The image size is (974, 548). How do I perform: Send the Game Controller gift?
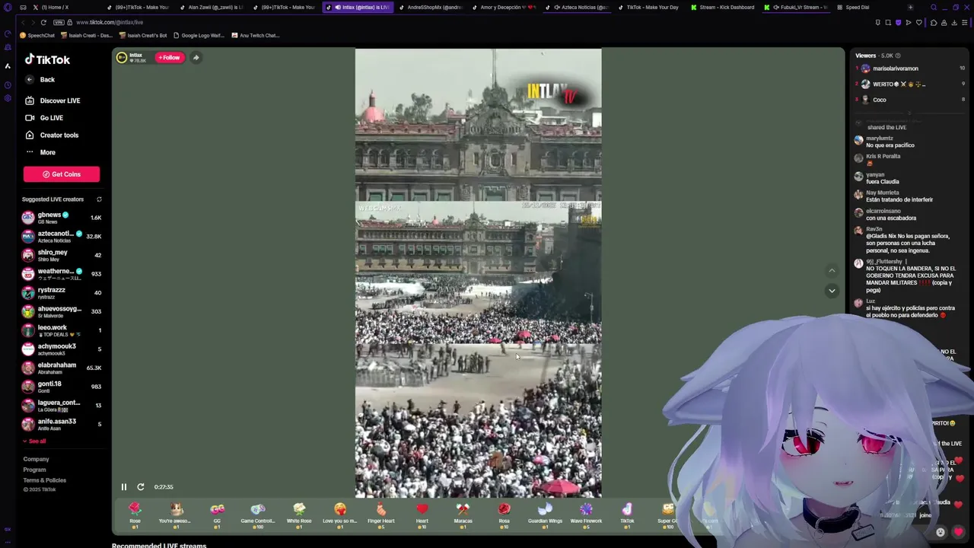click(258, 515)
